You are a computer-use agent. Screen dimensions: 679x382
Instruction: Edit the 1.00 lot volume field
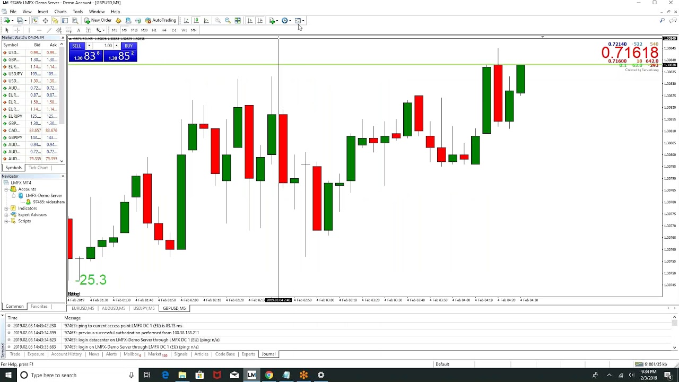coord(103,46)
